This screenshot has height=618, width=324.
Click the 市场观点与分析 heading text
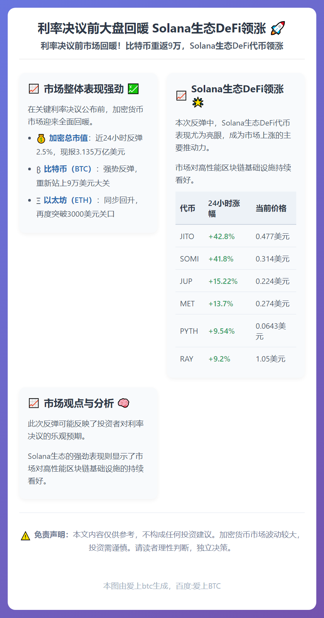(x=79, y=403)
